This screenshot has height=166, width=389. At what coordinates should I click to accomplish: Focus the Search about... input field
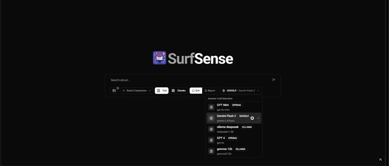click(x=190, y=80)
